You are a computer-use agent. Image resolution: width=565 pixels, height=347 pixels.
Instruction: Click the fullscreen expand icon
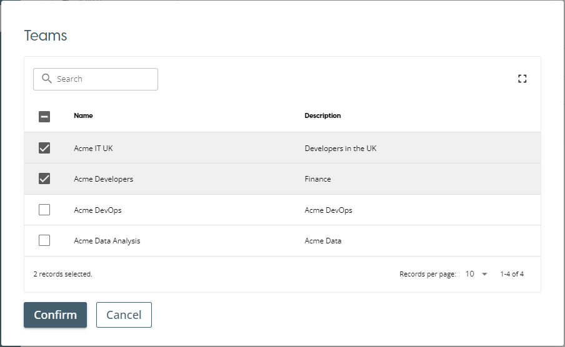[x=522, y=79]
